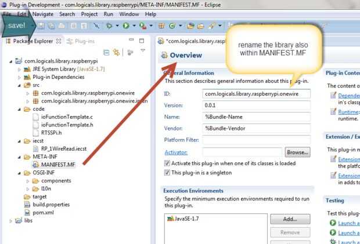Expand Plug-in Dependencies node
This screenshot has height=244, width=360.
pyautogui.click(x=19, y=78)
